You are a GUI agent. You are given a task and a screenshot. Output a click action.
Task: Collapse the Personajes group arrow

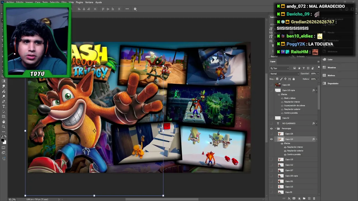pos(275,129)
